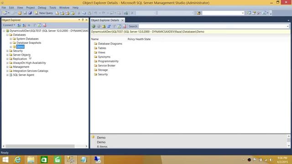Click Synchronize icon in Details toolbar
292x164 pixels.
(109, 26)
